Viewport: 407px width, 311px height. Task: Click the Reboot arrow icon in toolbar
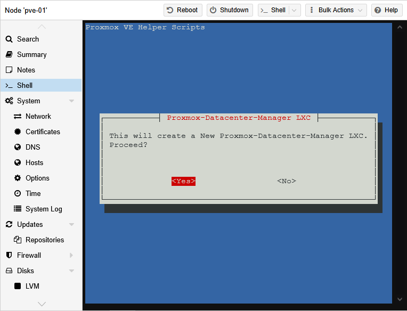(x=170, y=10)
